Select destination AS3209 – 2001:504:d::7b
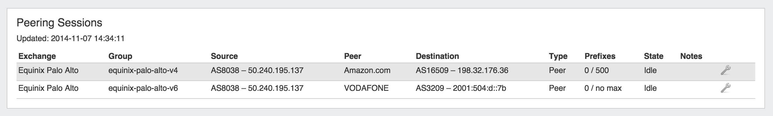 coord(461,88)
